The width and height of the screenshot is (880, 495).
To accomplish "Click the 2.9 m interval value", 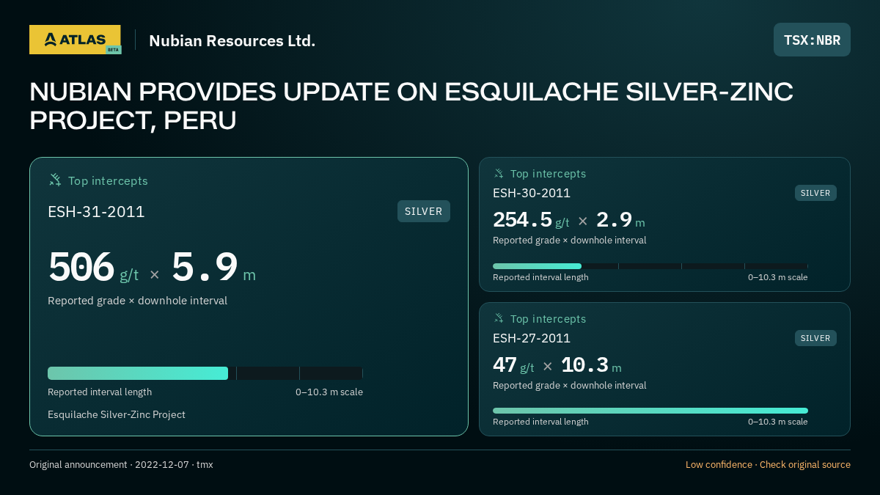I will [x=620, y=220].
